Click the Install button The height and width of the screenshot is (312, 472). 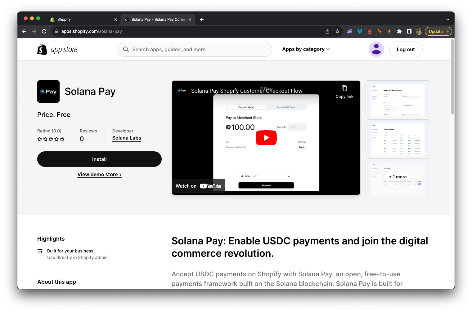[x=99, y=159]
